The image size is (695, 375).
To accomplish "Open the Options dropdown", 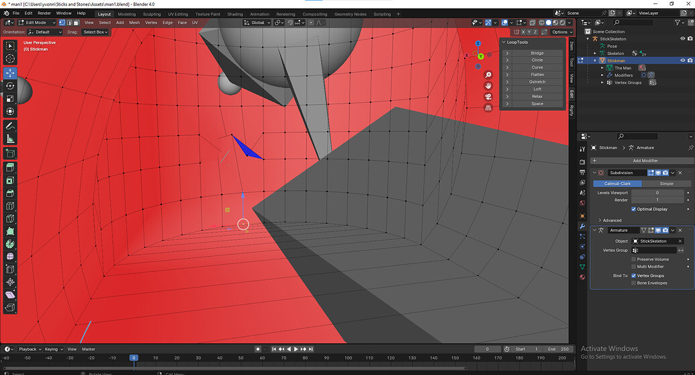I will click(562, 32).
